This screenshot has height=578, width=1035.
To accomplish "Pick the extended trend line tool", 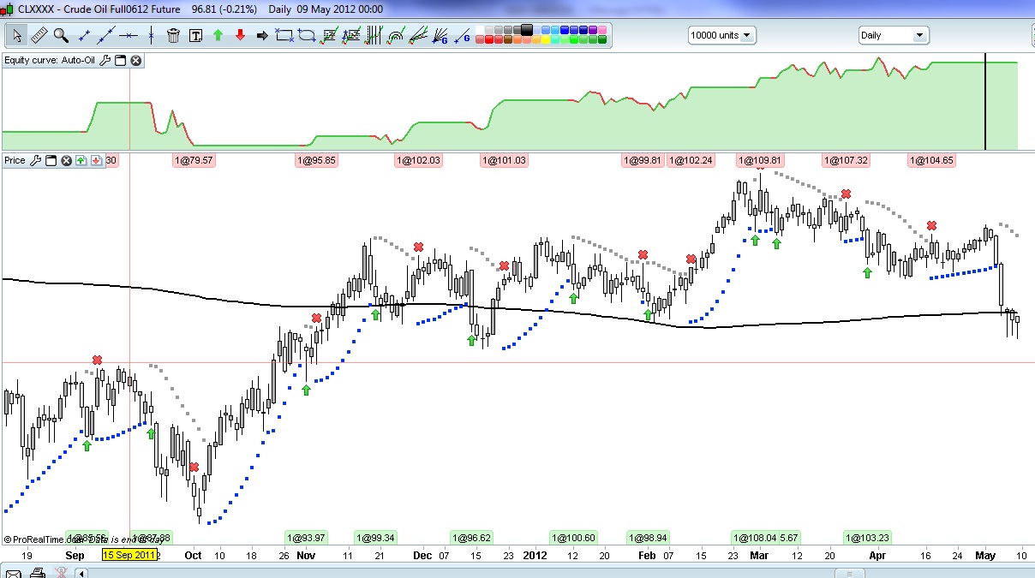I will (x=105, y=35).
